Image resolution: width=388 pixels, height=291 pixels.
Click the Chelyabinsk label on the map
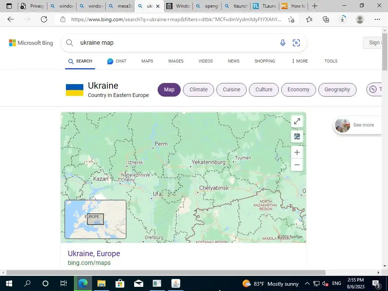(x=214, y=188)
